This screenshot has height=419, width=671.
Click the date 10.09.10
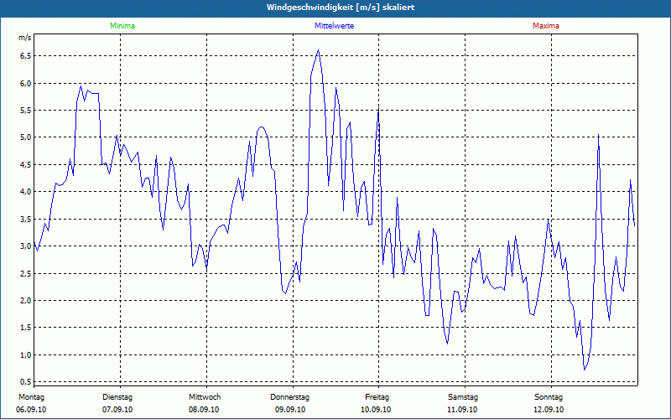point(376,410)
